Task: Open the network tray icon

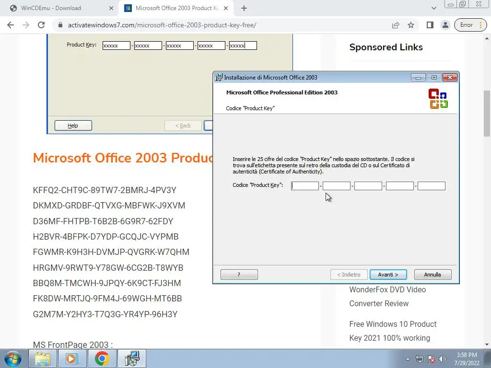Action: [419, 359]
